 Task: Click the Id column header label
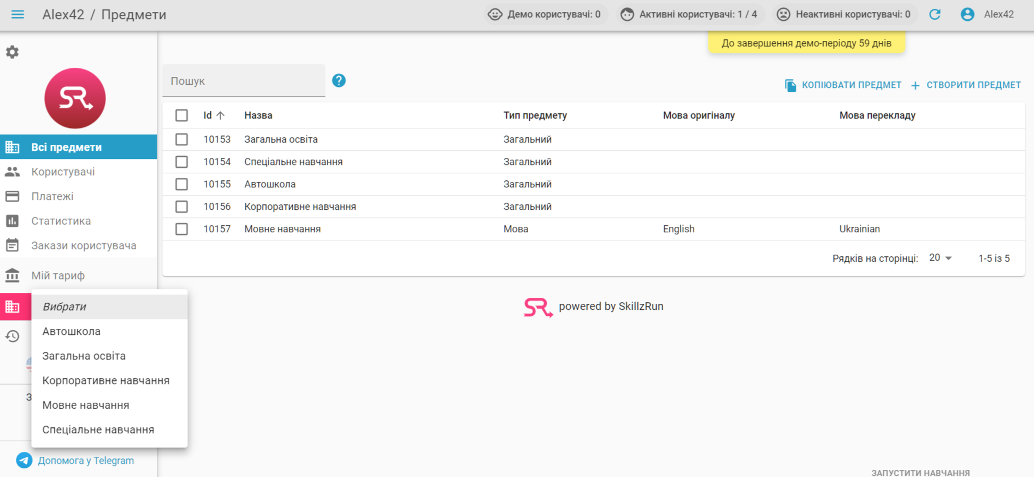point(208,115)
